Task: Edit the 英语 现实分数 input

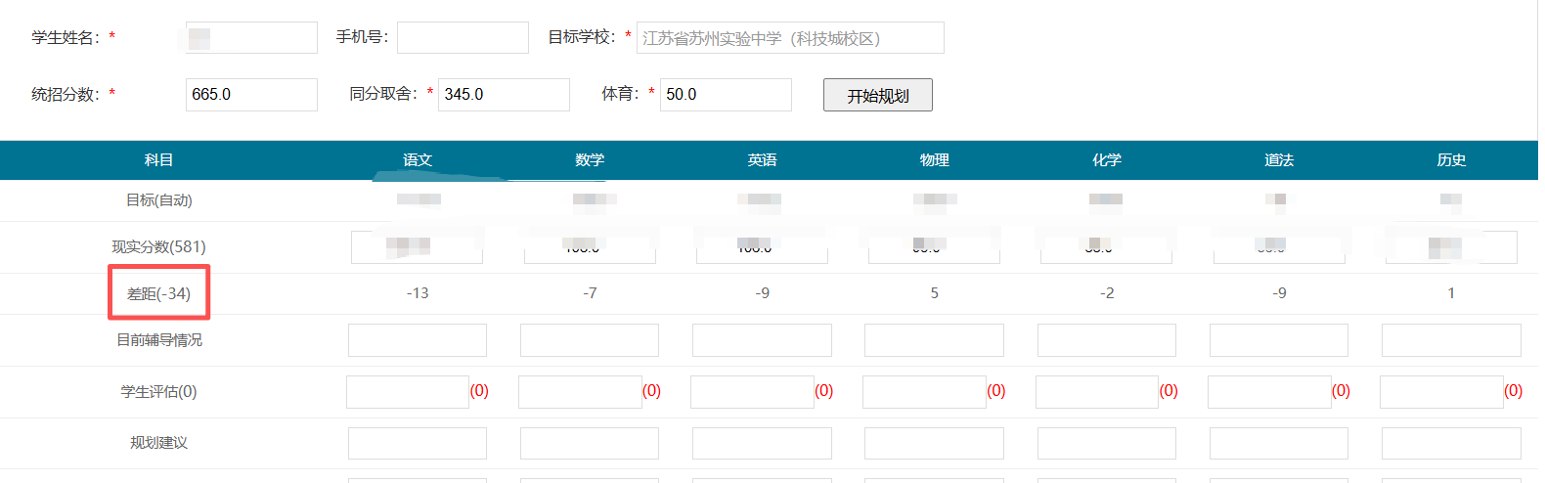Action: coord(762,247)
